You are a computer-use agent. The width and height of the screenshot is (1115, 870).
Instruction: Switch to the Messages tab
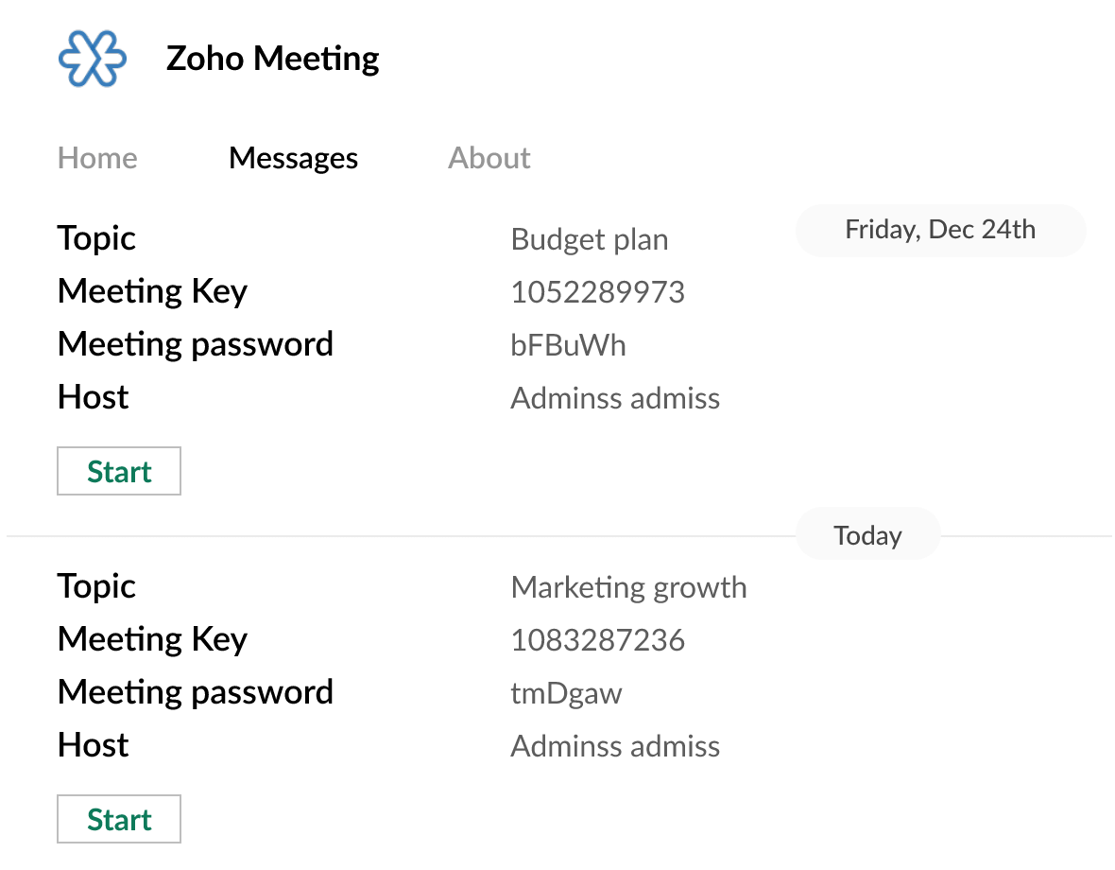pos(293,158)
